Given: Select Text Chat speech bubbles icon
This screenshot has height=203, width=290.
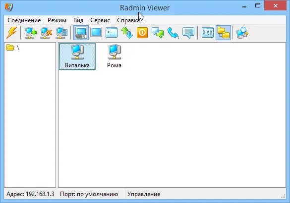Looking at the screenshot, I should coord(158,33).
